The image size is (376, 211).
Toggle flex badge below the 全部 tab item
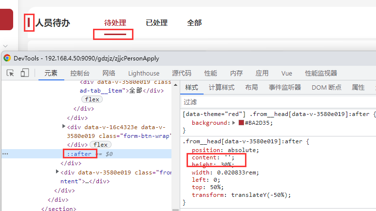click(x=92, y=99)
